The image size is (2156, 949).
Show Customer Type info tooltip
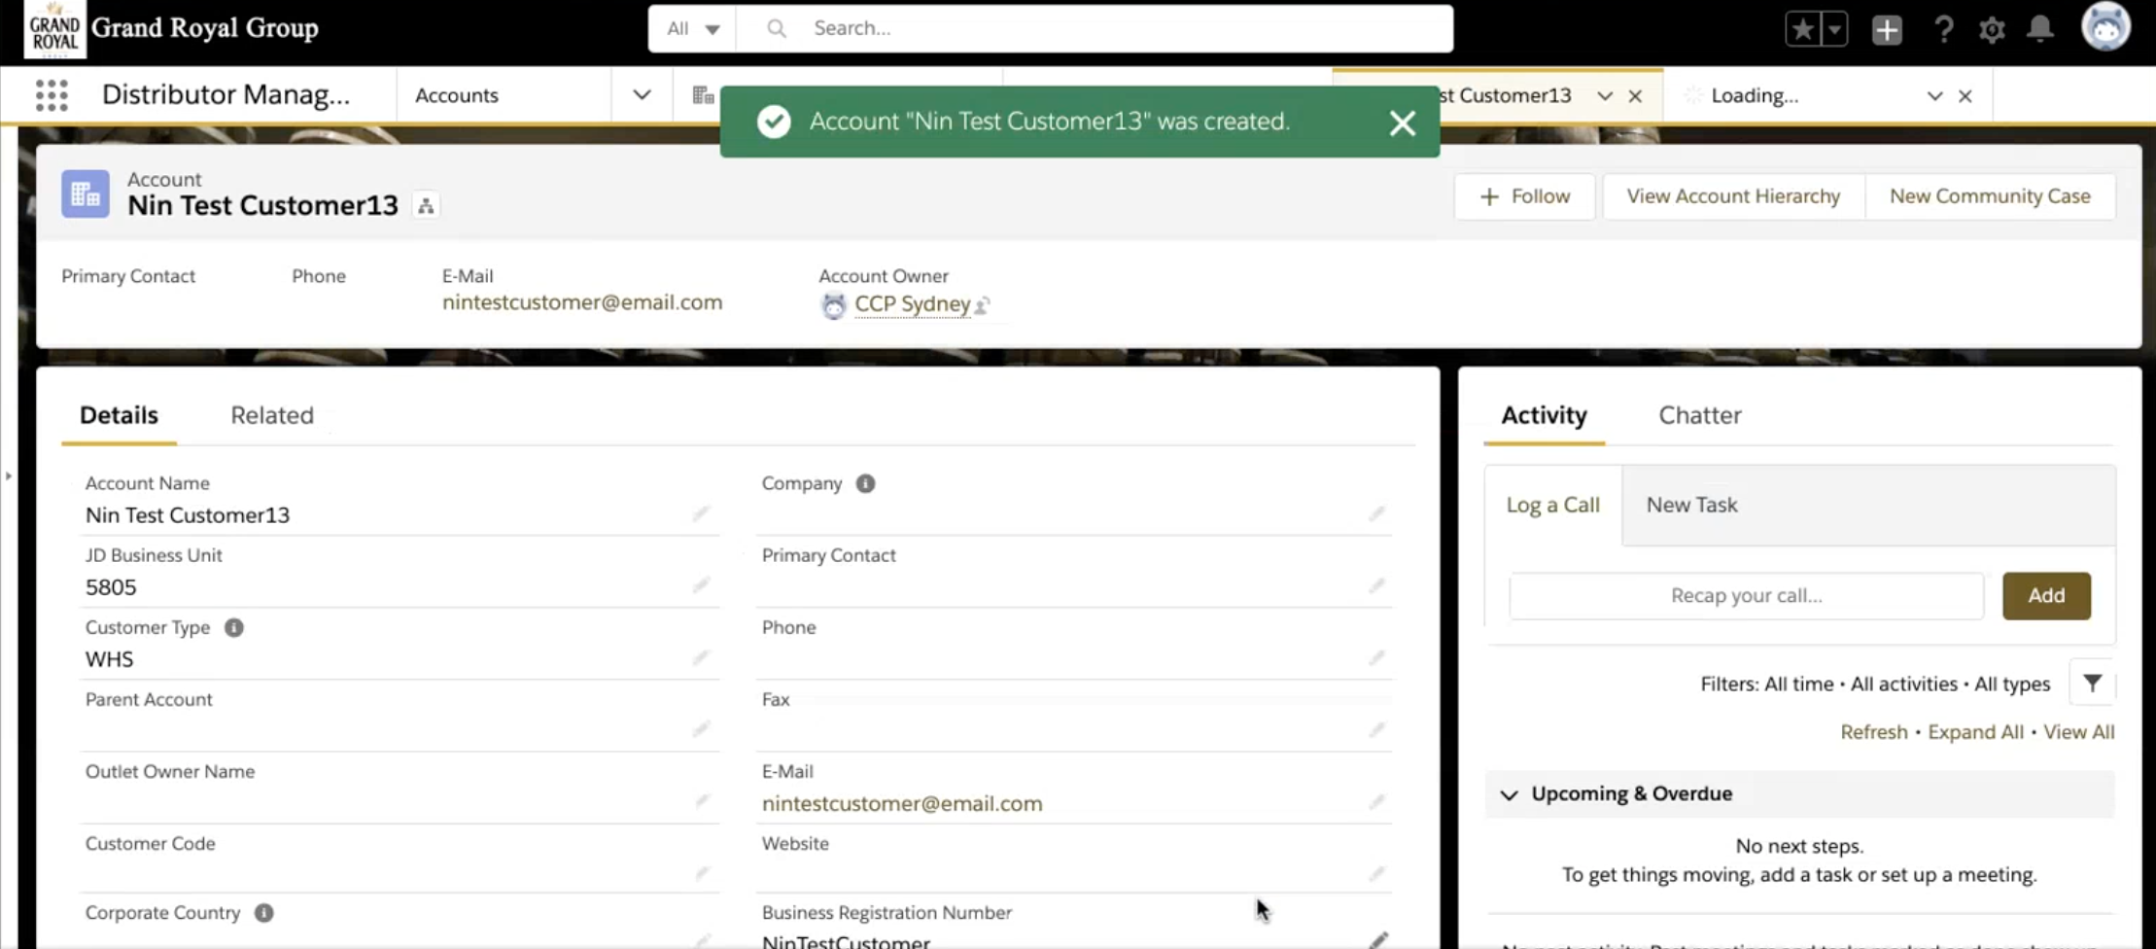(233, 627)
